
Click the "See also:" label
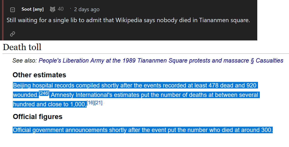click(25, 61)
